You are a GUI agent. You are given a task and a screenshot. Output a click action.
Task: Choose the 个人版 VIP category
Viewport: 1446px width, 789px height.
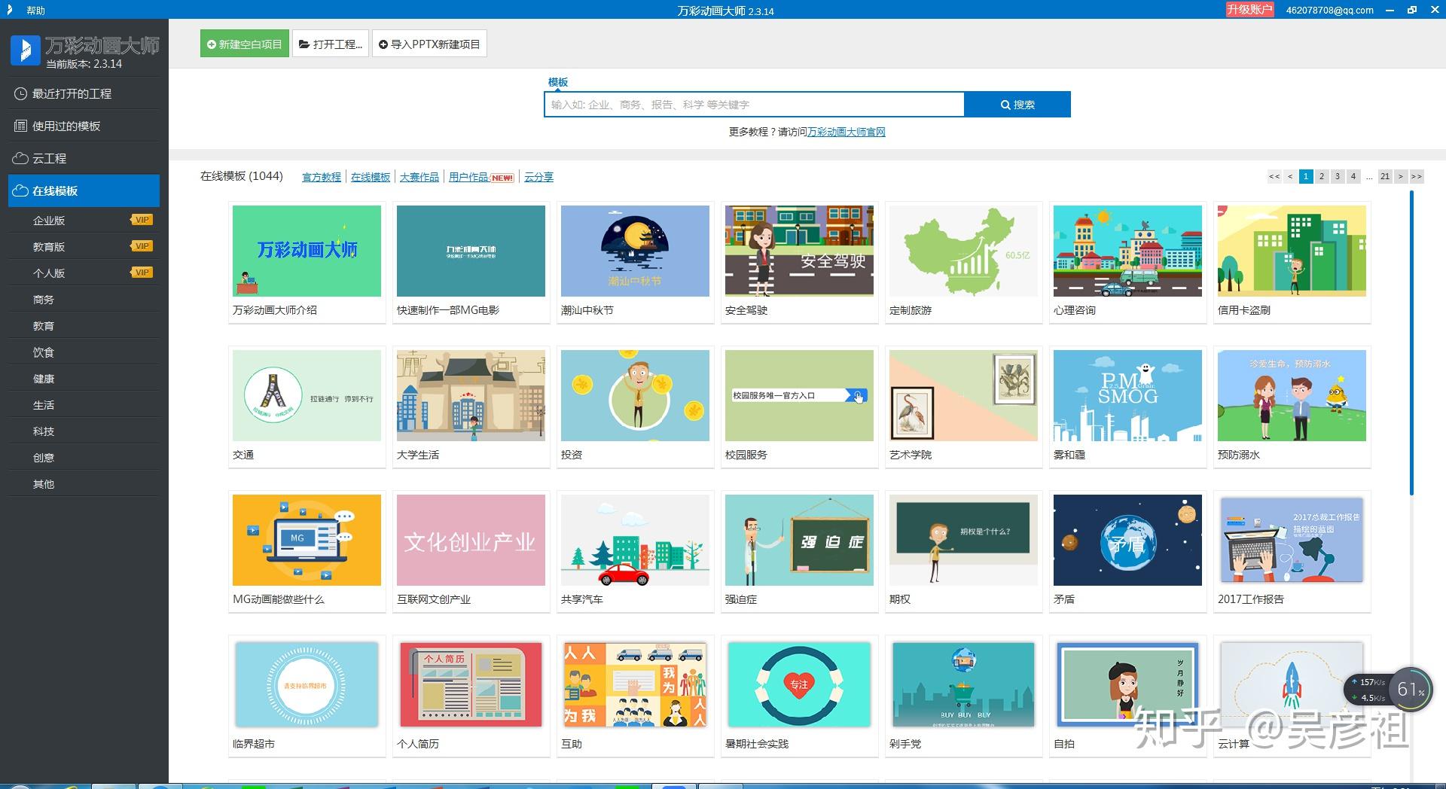point(84,273)
